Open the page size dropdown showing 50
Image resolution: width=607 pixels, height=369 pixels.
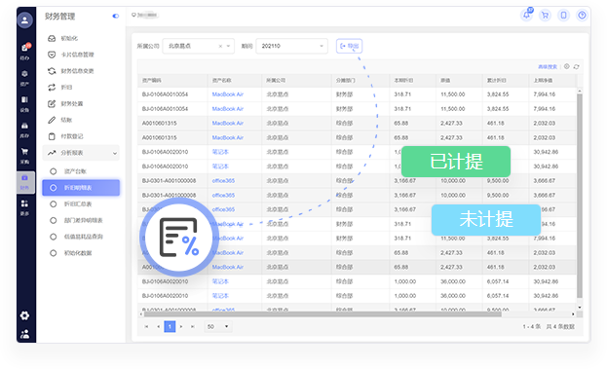point(218,326)
